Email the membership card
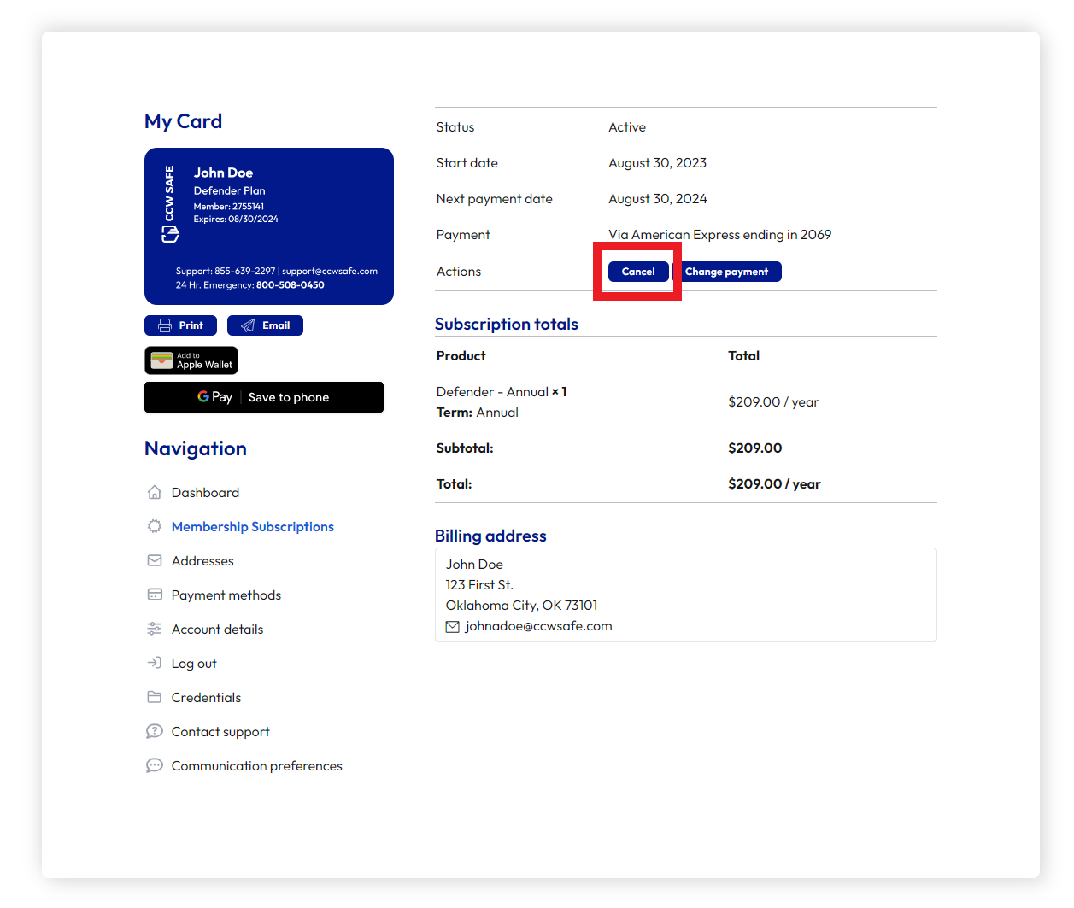1074x908 pixels. (265, 325)
